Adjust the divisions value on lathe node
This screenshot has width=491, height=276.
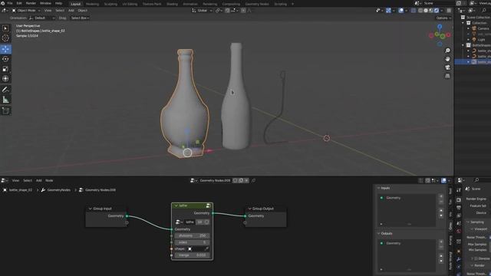[192, 235]
